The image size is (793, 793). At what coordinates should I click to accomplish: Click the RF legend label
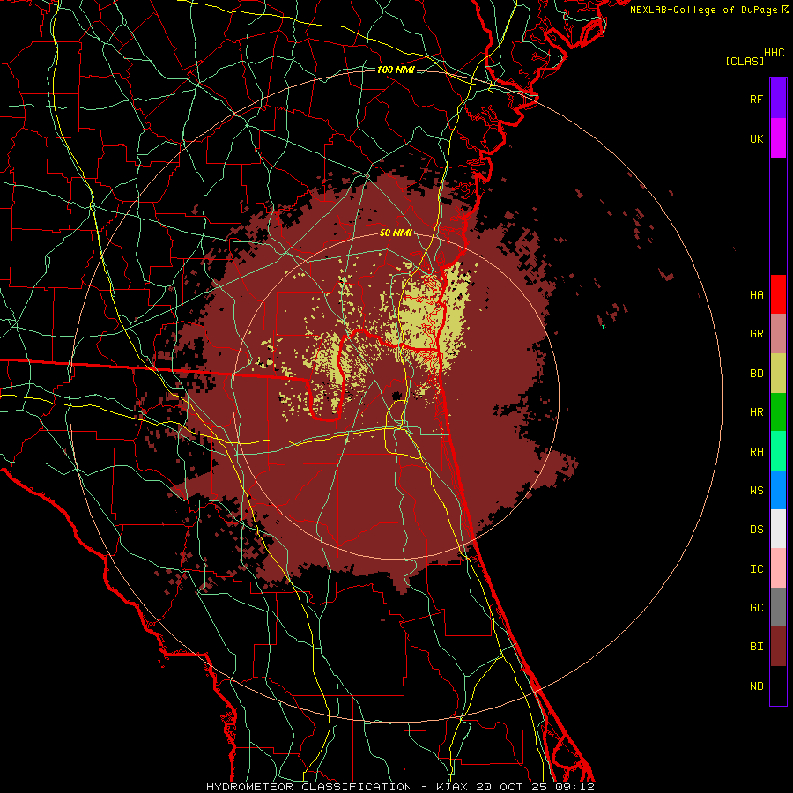[757, 100]
